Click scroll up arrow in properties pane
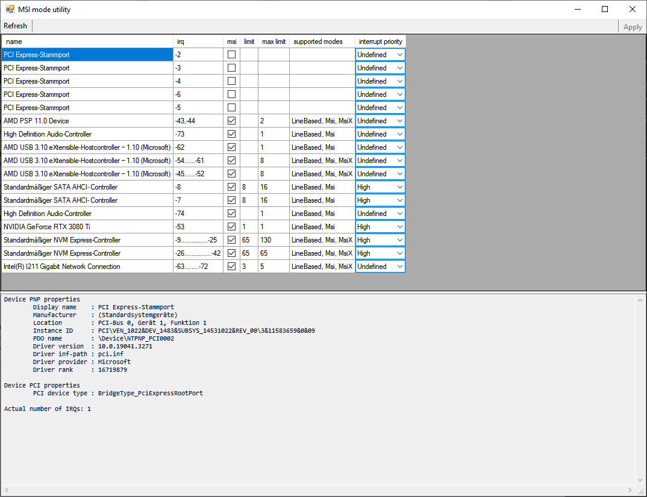 point(640,300)
